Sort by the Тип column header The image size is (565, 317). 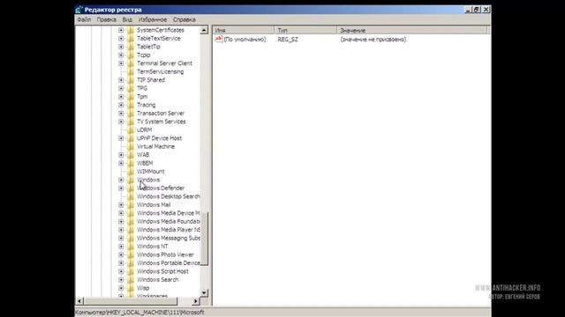click(305, 30)
